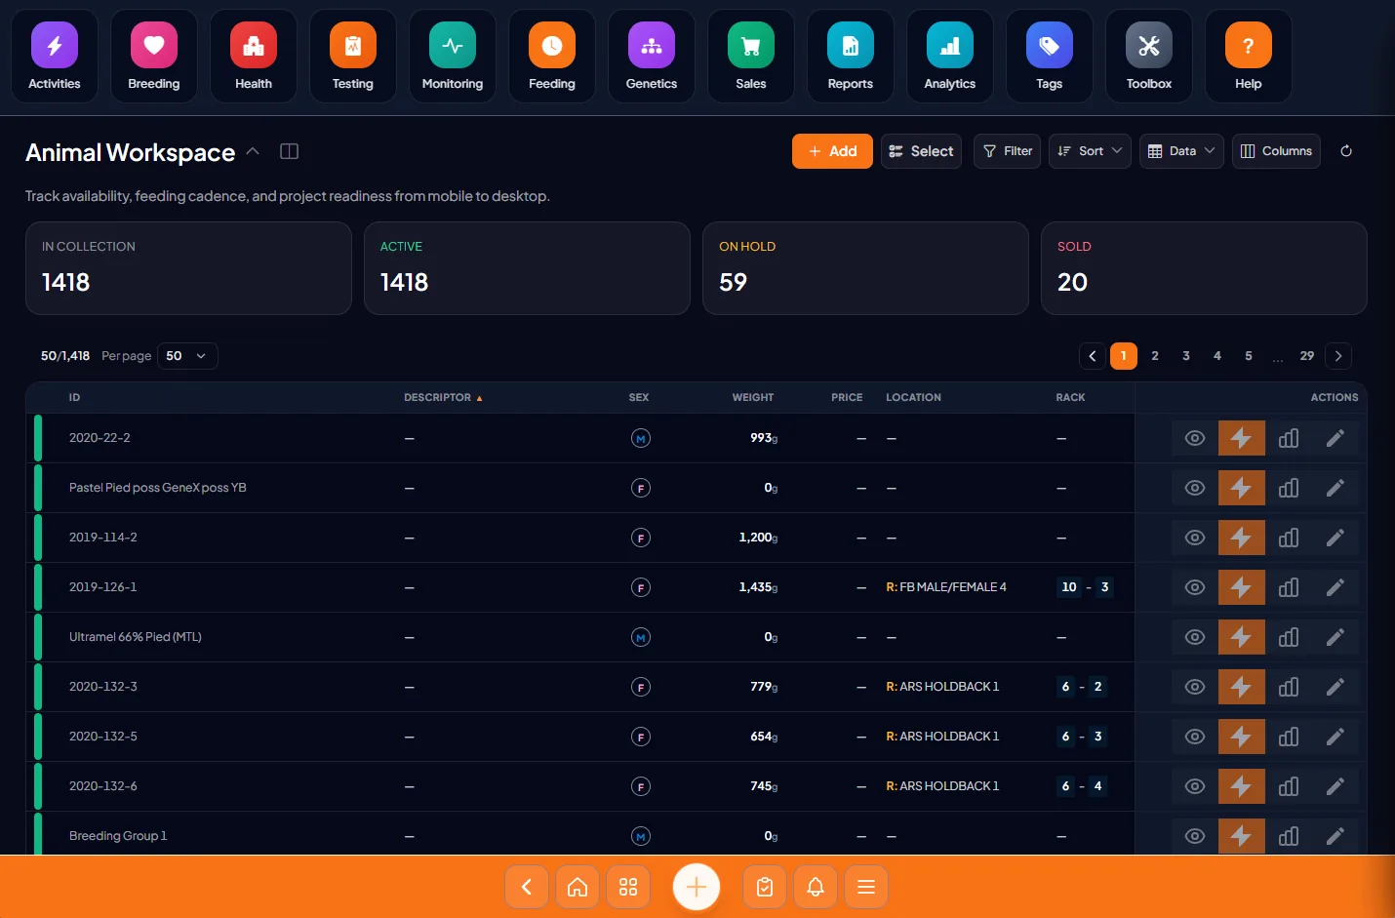
Task: Click eye icon for Breeding Group 1
Action: (x=1195, y=836)
